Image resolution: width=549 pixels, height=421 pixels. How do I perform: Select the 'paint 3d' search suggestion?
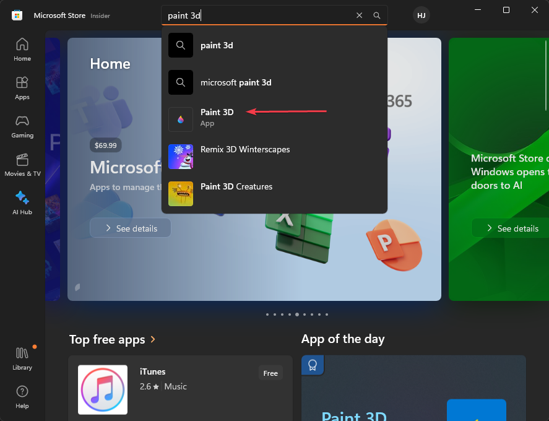coord(275,45)
